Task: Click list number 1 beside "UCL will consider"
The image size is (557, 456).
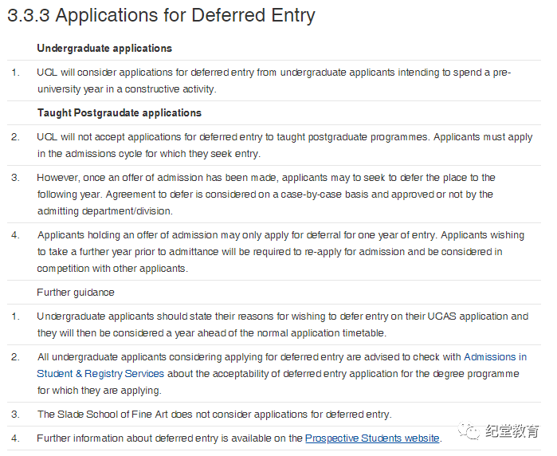Action: tap(15, 73)
